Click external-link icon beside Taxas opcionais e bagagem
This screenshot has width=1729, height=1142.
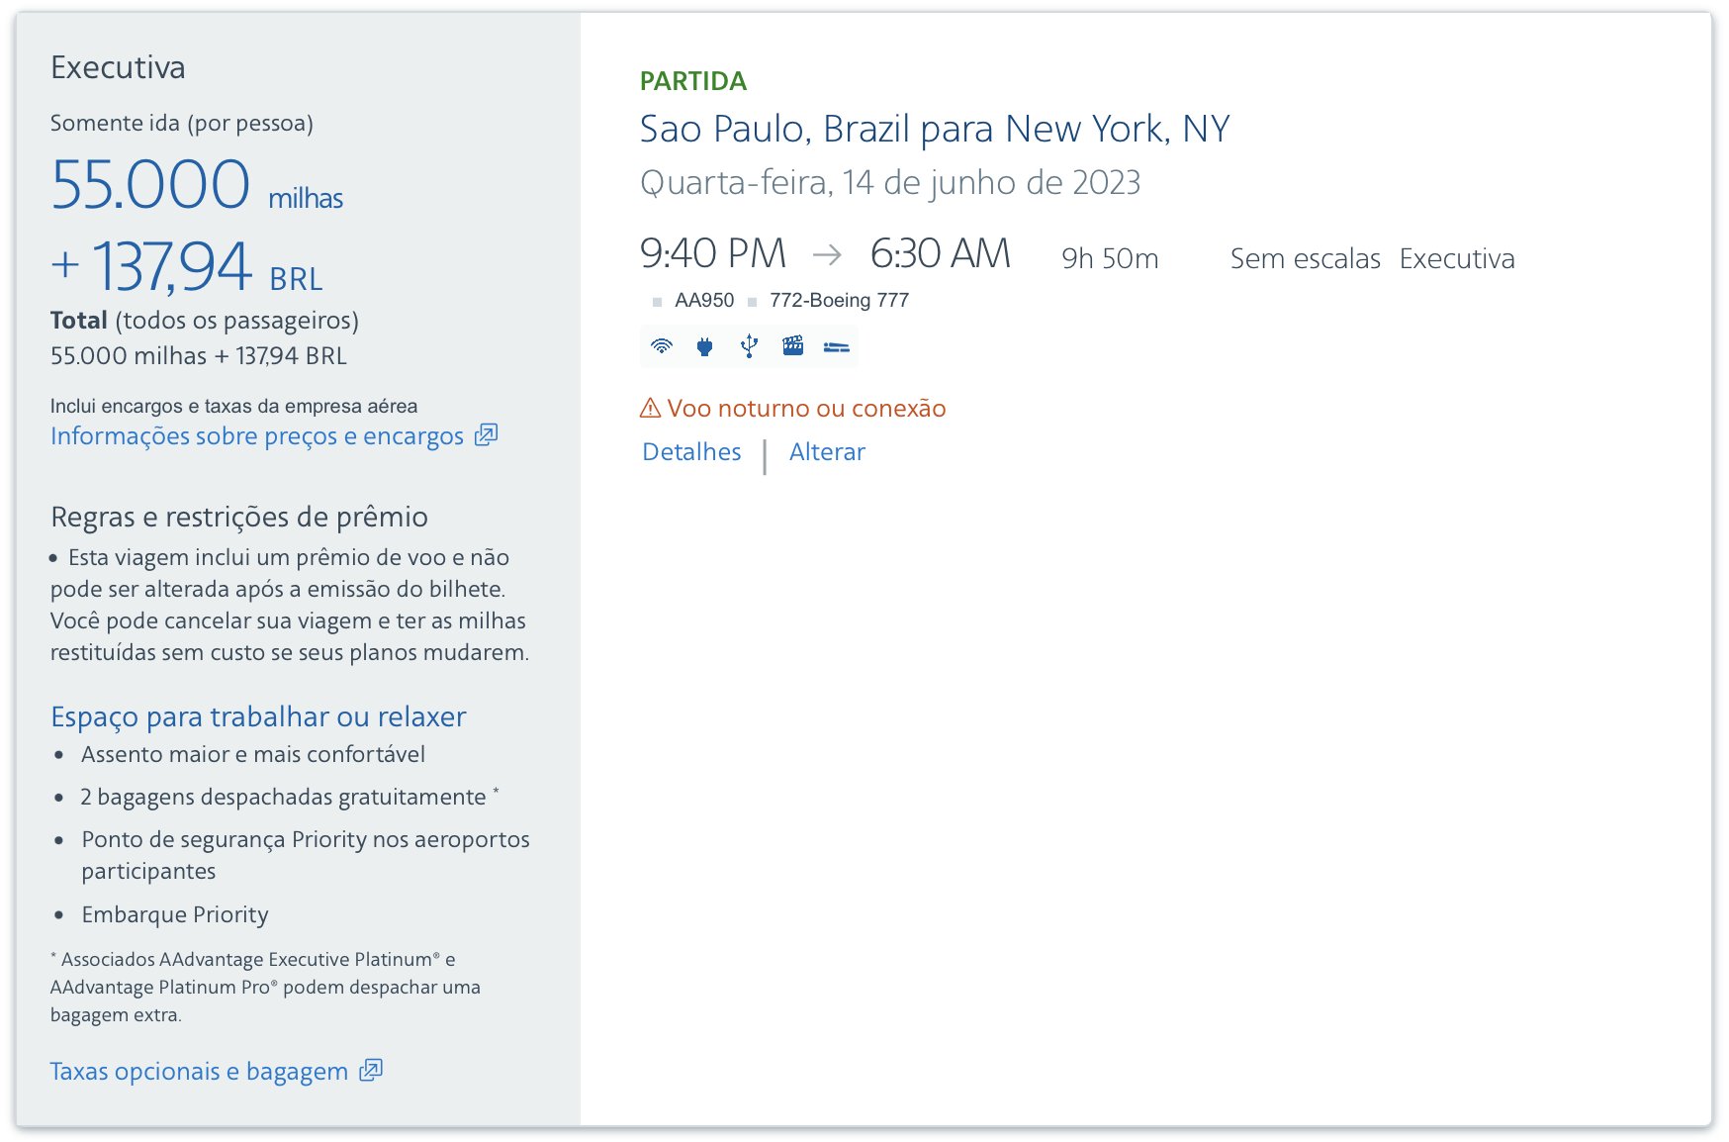371,1070
